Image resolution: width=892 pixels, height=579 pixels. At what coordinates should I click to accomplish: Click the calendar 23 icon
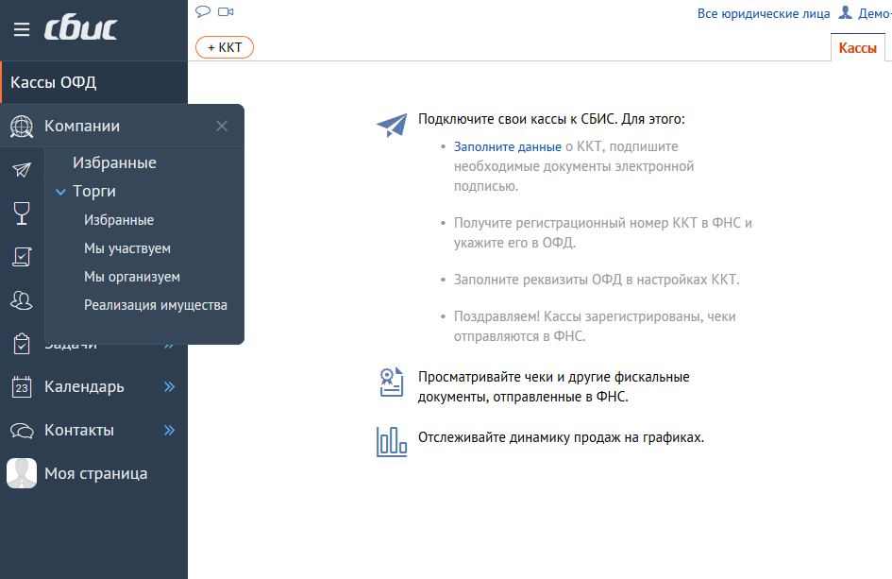[x=22, y=387]
